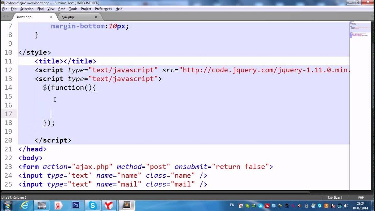
Task: Click the blue Z tray icon
Action: pyautogui.click(x=260, y=206)
